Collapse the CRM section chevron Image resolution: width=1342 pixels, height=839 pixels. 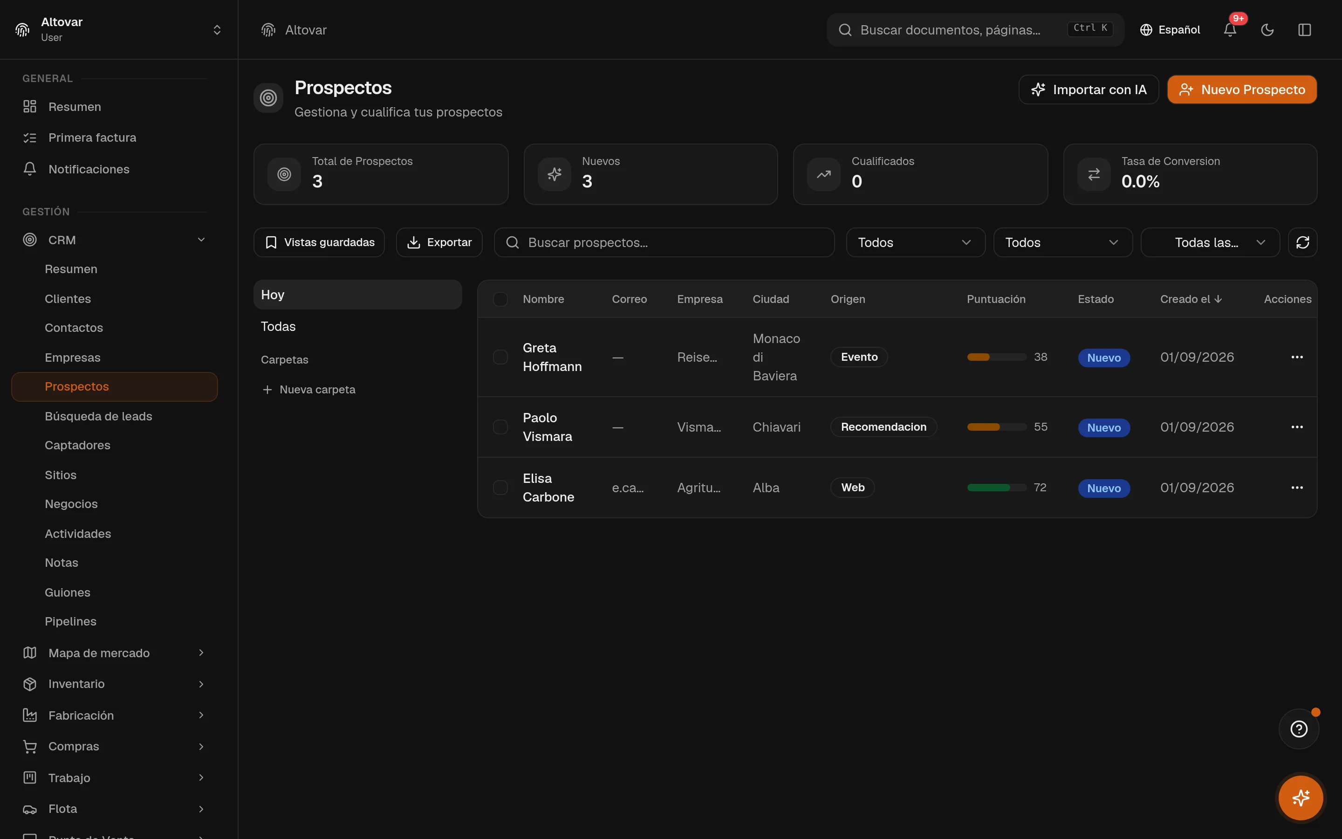pyautogui.click(x=201, y=240)
